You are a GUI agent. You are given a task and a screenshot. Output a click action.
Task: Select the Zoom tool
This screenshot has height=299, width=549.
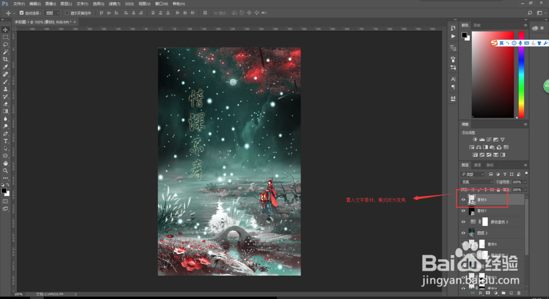[5, 170]
